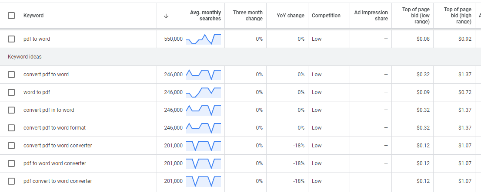Click the Three month change header
Viewport: 481px width, 192px height.
[247, 16]
